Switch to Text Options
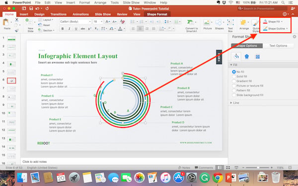This screenshot has width=298, height=186. (278, 46)
